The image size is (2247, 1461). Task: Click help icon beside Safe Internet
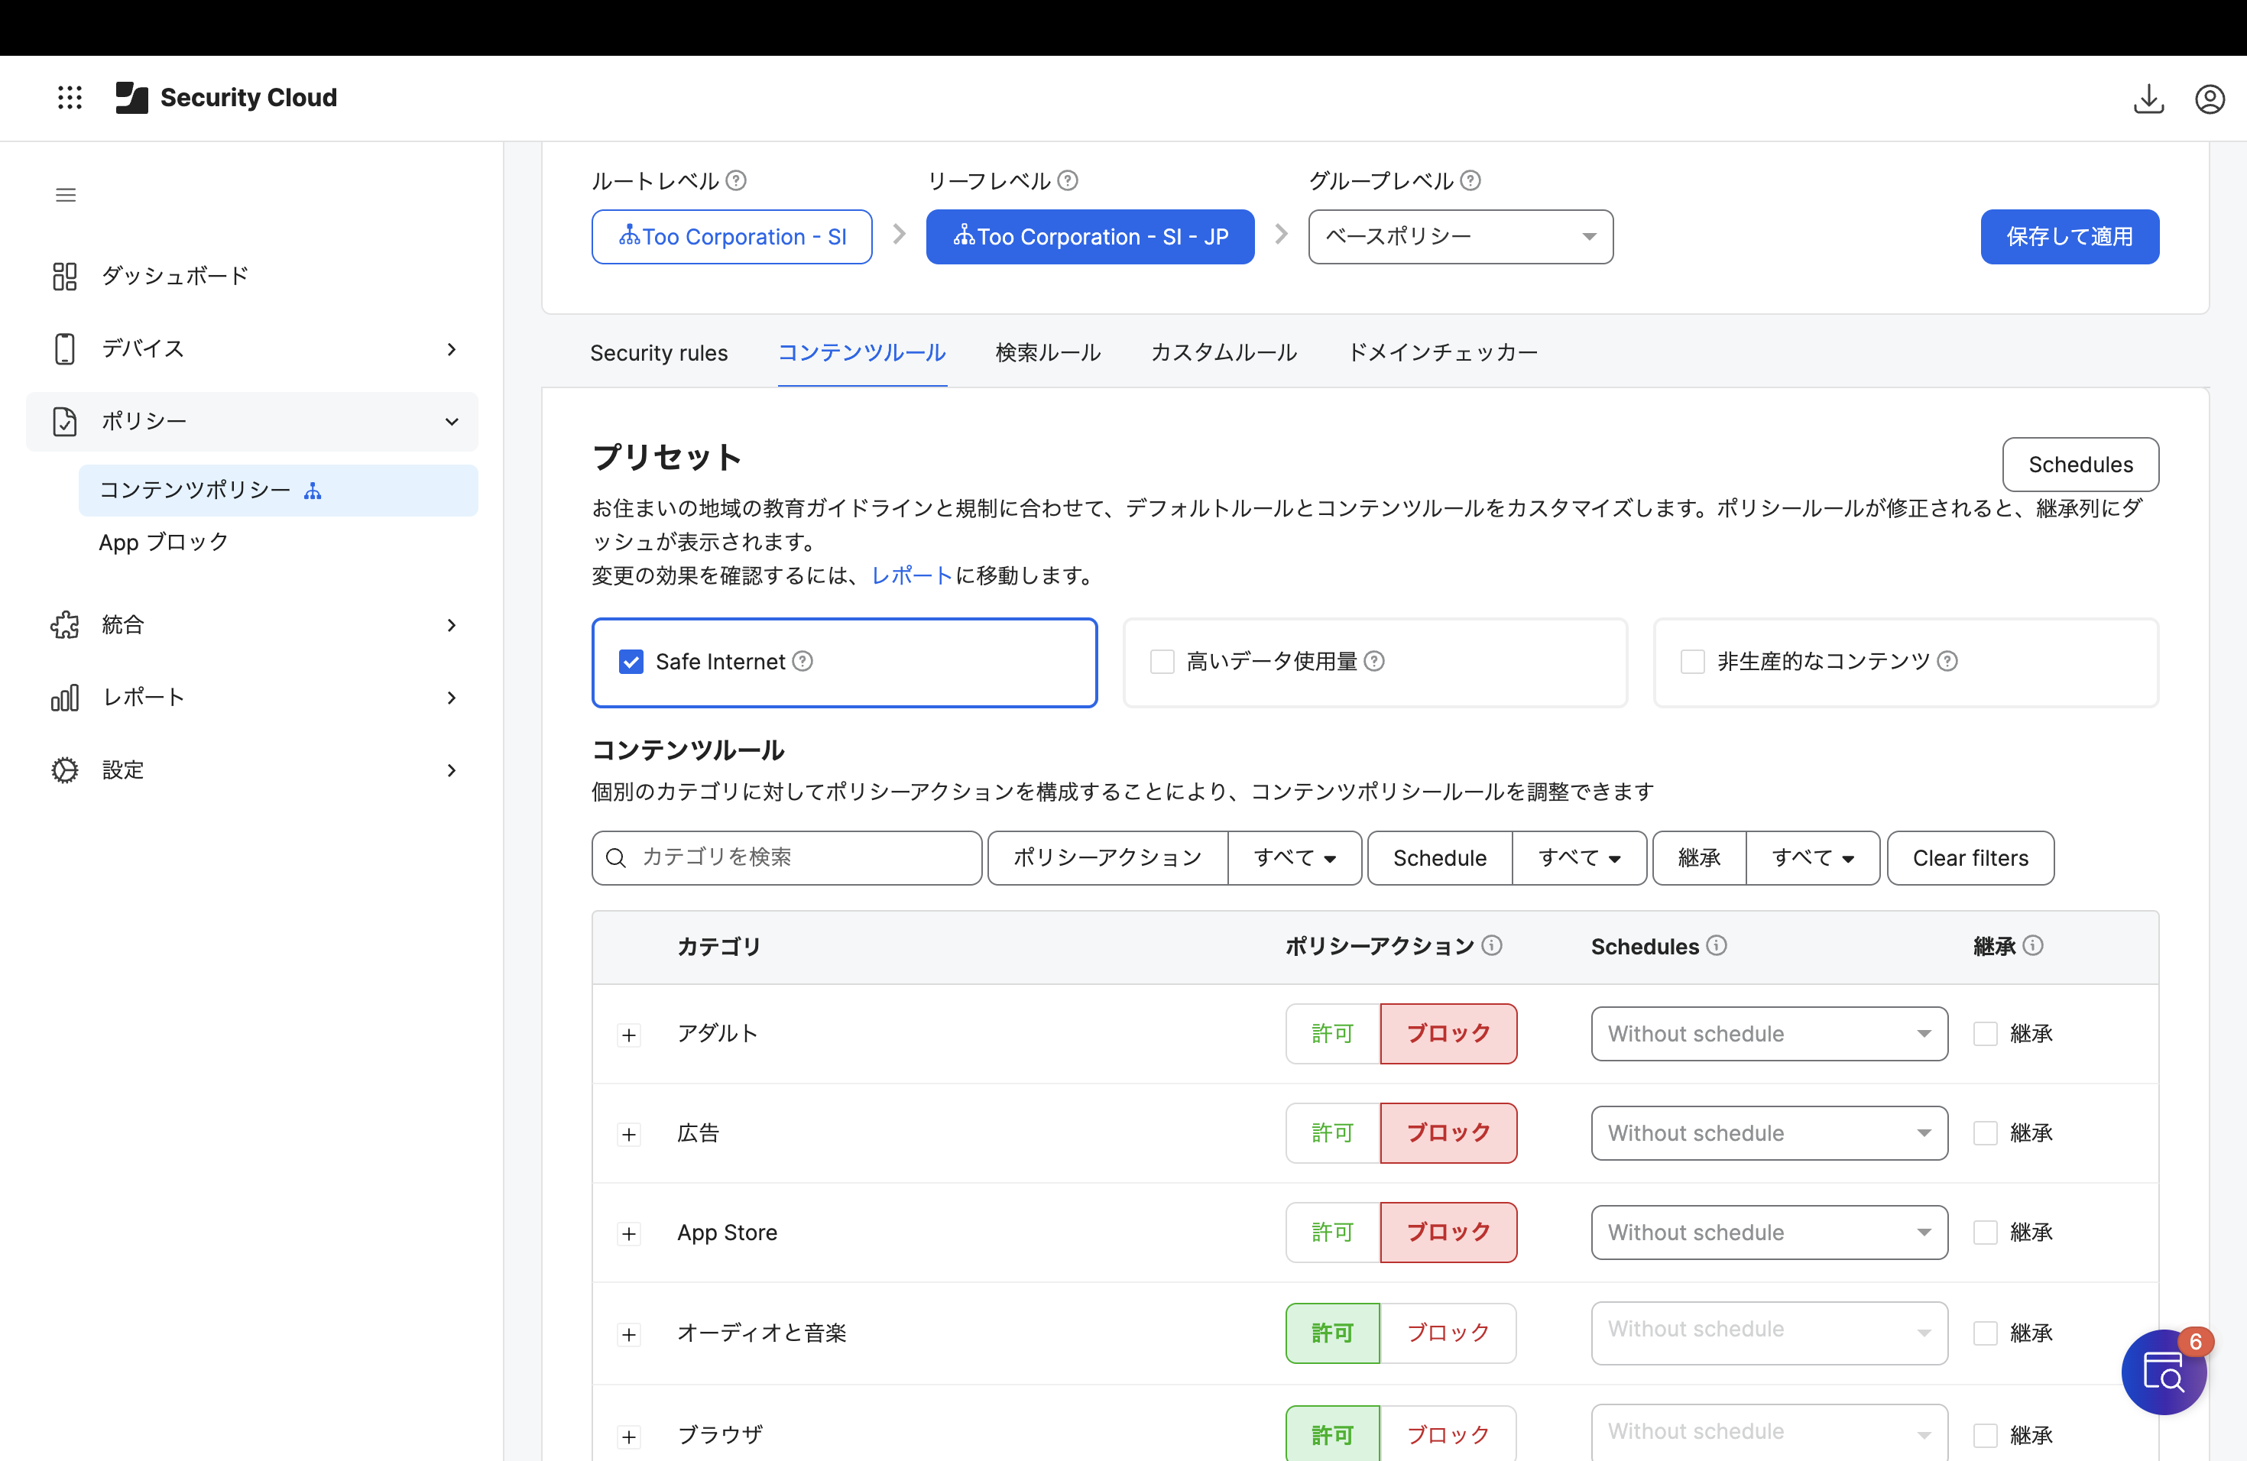tap(802, 662)
